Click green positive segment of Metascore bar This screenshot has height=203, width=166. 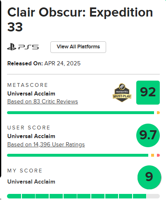click(x=81, y=113)
